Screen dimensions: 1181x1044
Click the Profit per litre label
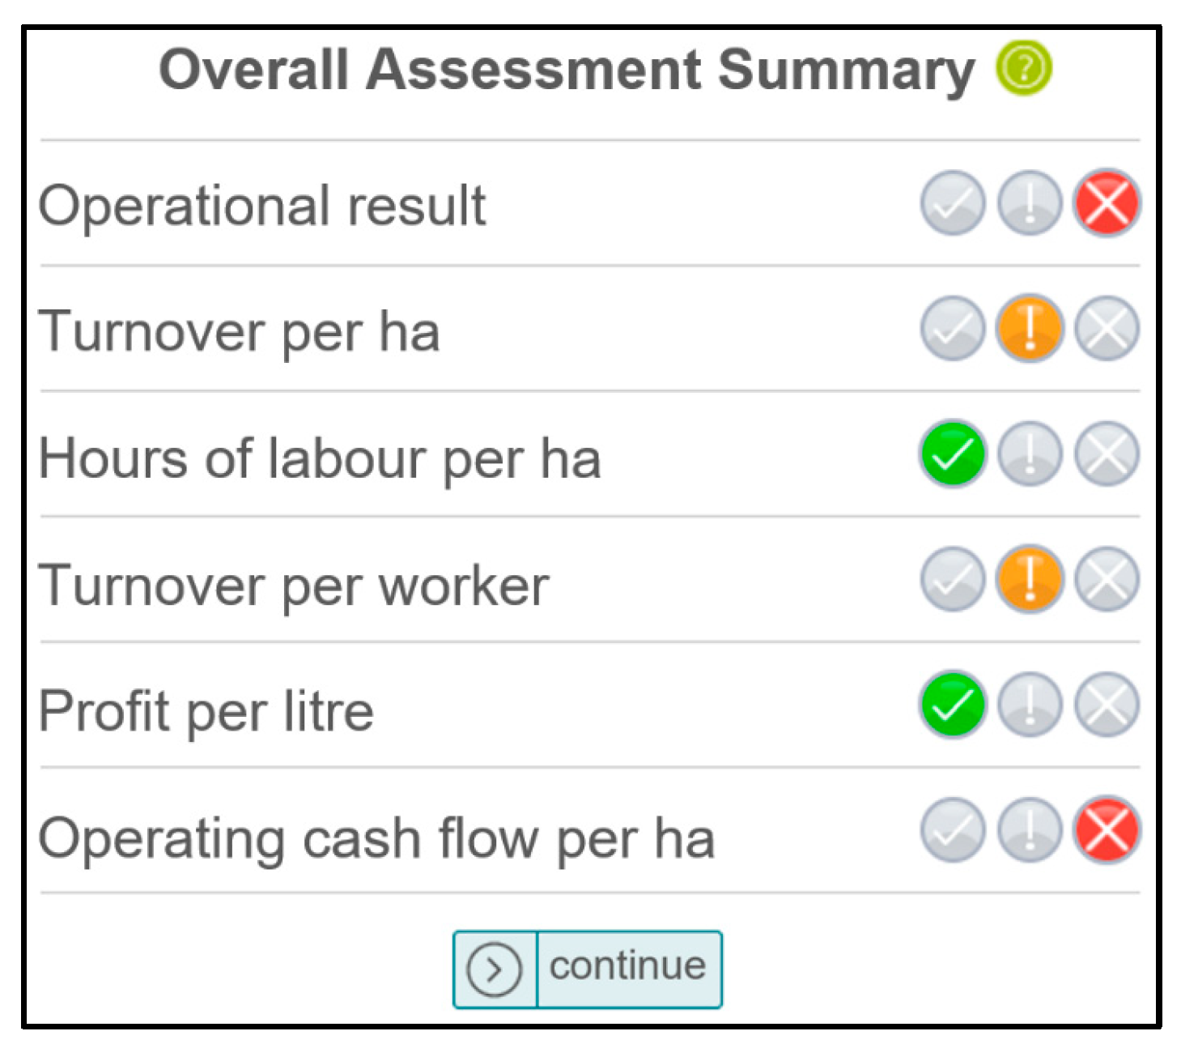pyautogui.click(x=206, y=711)
